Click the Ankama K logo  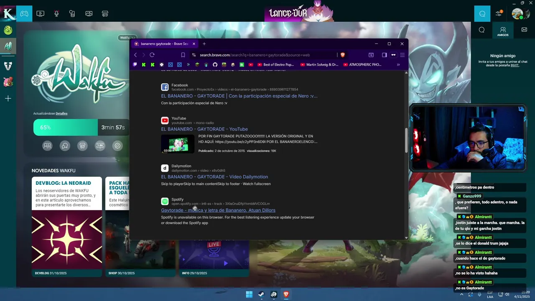[x=8, y=13]
